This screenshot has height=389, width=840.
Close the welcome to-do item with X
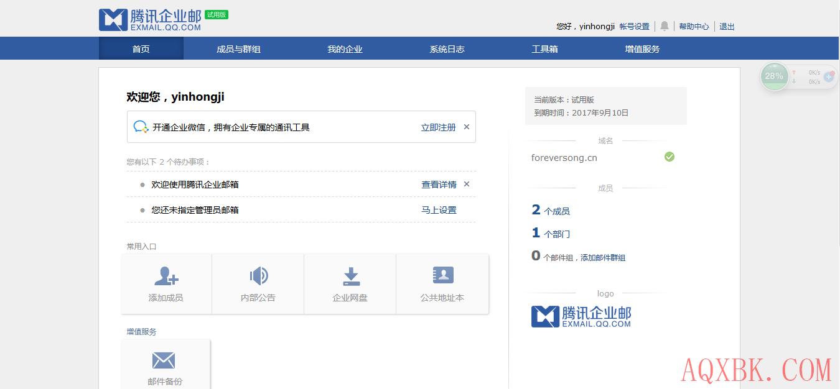pyautogui.click(x=467, y=184)
